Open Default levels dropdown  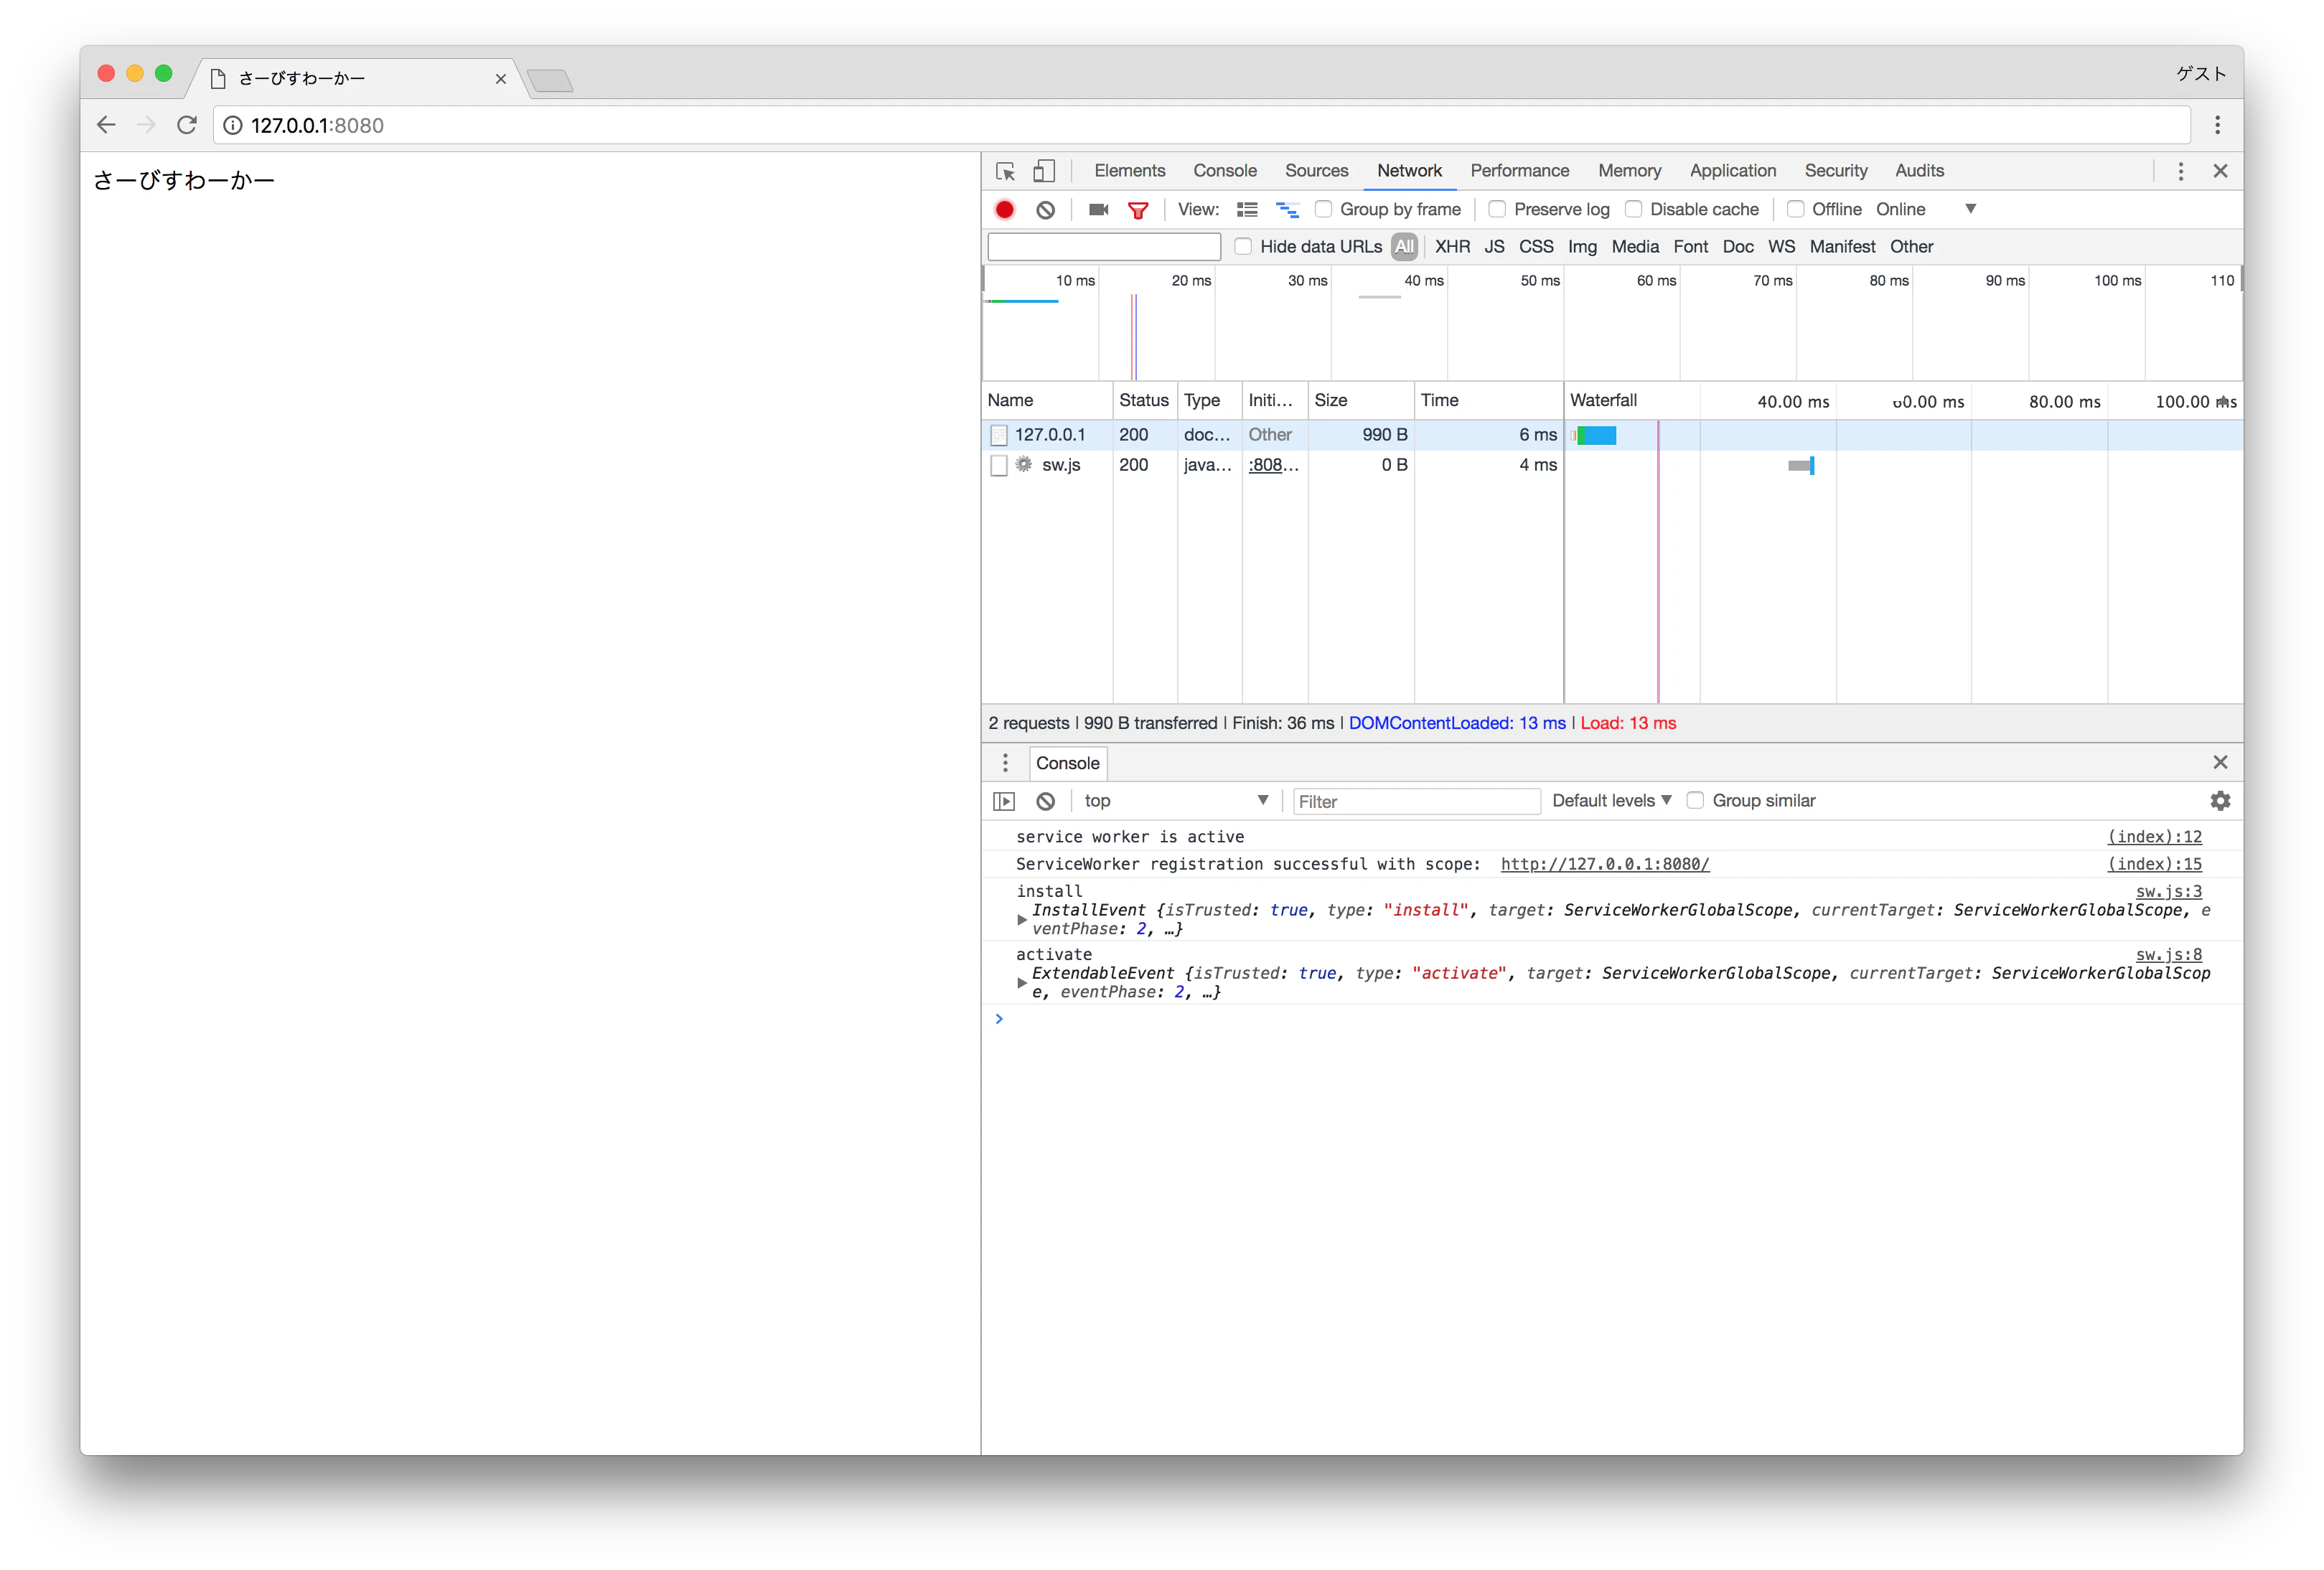point(1611,801)
